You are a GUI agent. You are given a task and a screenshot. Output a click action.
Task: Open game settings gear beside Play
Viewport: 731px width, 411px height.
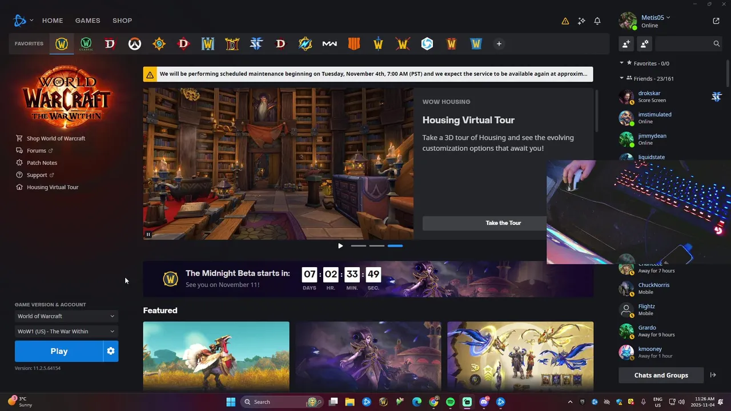pos(111,351)
